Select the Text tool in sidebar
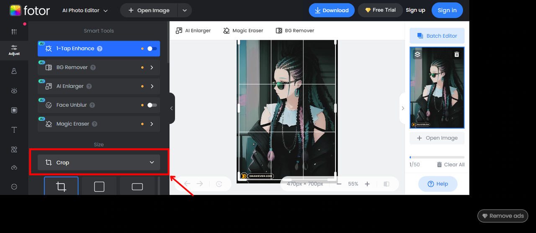536x233 pixels. tap(14, 130)
